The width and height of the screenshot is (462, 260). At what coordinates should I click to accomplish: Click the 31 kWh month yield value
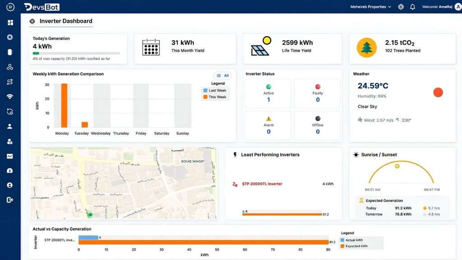pos(183,43)
